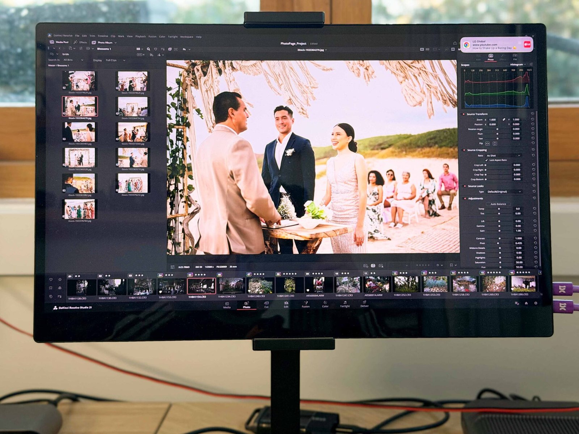Reset the Rotation Angle value
The image size is (579, 434).
click(x=533, y=129)
